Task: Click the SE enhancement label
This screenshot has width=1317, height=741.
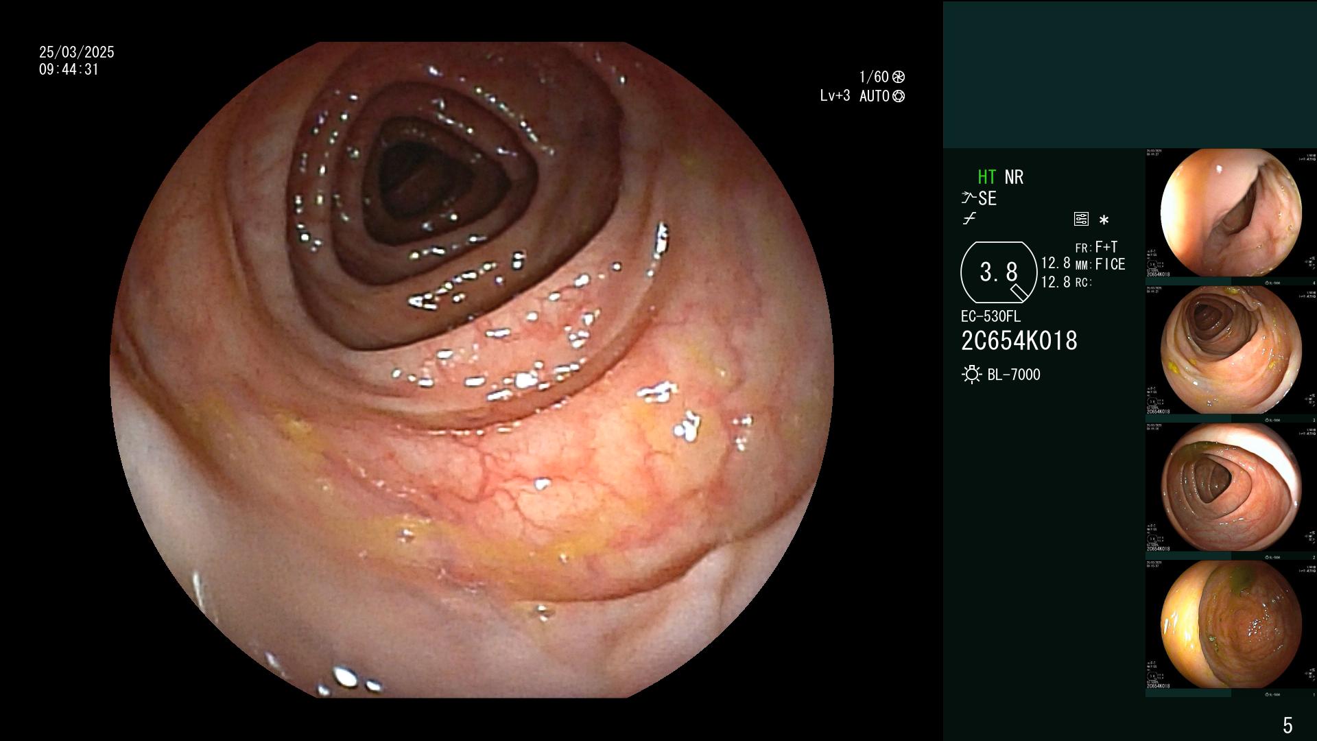Action: coord(987,199)
